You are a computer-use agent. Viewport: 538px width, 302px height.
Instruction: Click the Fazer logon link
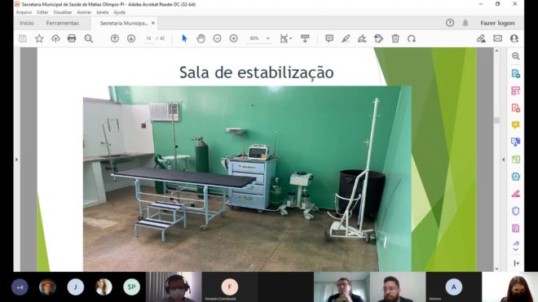pyautogui.click(x=497, y=23)
